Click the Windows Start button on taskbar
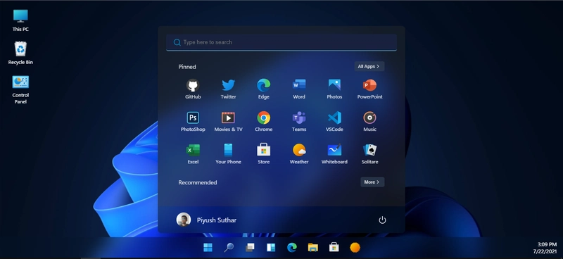The height and width of the screenshot is (259, 563). [x=208, y=247]
